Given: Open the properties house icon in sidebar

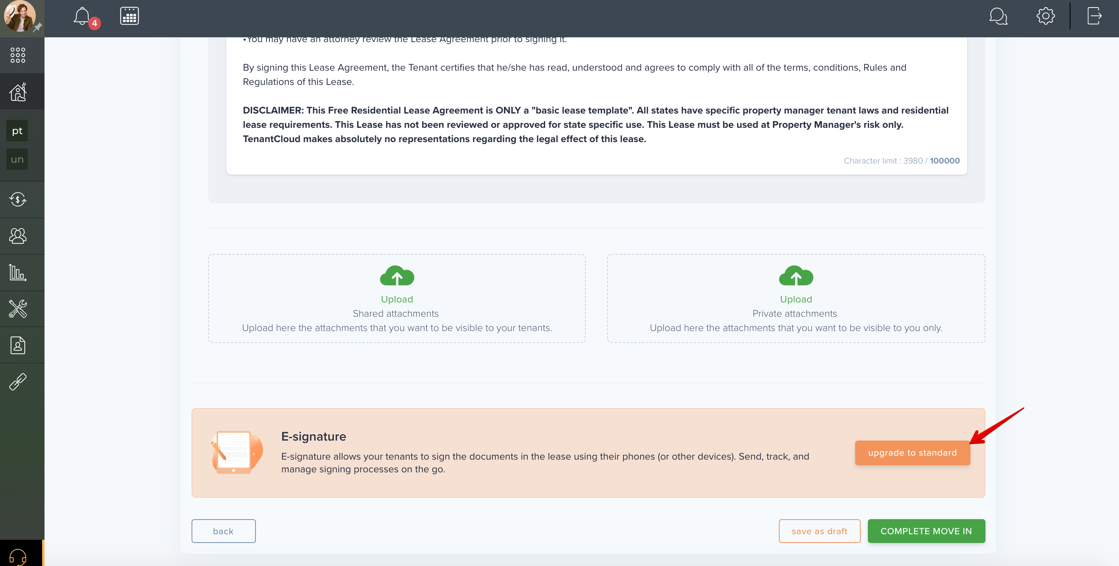Looking at the screenshot, I should coord(18,92).
